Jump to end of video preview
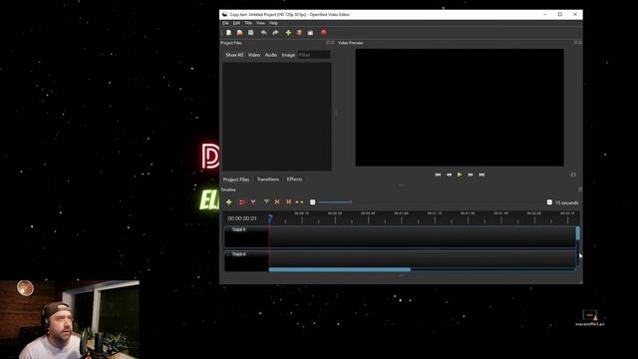Screen dimensions: 638x359 pyautogui.click(x=481, y=175)
